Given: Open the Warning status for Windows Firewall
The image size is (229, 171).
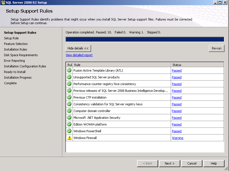Looking at the screenshot, I should 177,138.
